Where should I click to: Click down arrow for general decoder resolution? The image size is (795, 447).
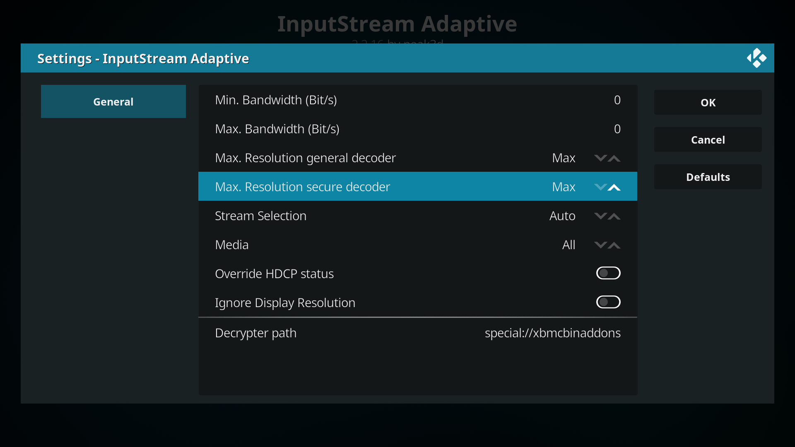[x=600, y=158]
